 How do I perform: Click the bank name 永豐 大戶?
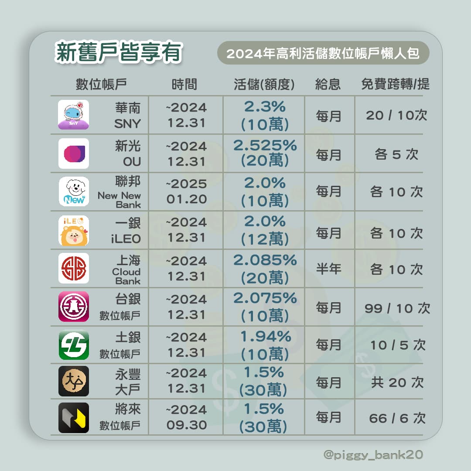[x=128, y=382]
